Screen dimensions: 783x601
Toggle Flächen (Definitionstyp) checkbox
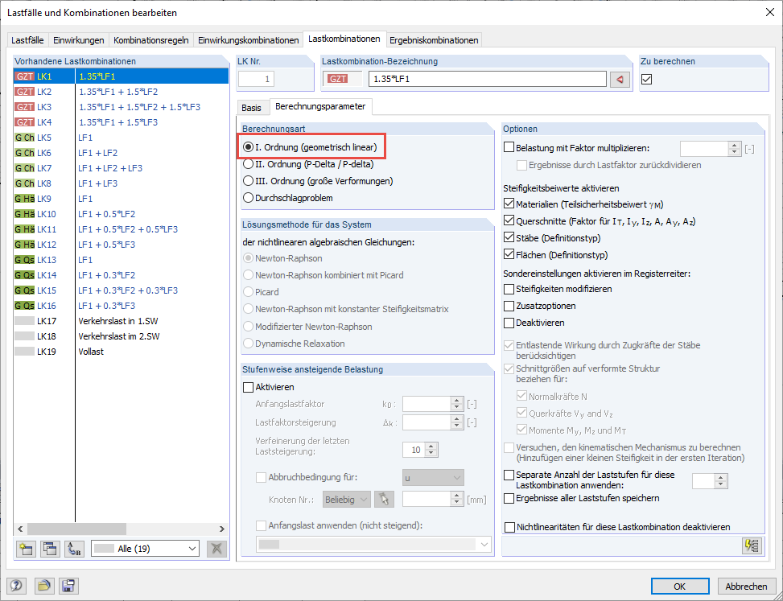pyautogui.click(x=509, y=254)
